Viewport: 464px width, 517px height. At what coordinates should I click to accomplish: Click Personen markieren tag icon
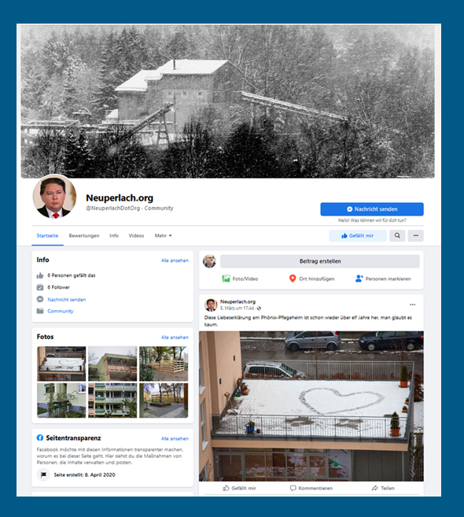point(359,279)
